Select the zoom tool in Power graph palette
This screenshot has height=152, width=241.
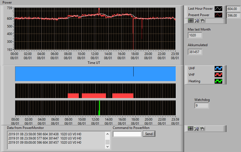(197, 21)
